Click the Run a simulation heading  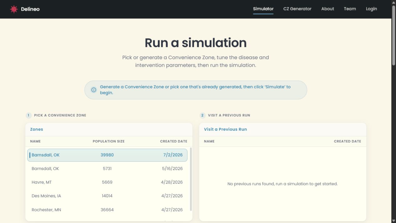pos(196,43)
